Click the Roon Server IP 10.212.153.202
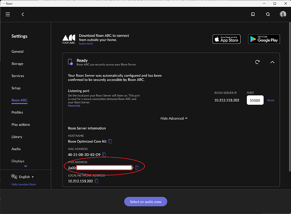This screenshot has height=214, width=291. [227, 100]
